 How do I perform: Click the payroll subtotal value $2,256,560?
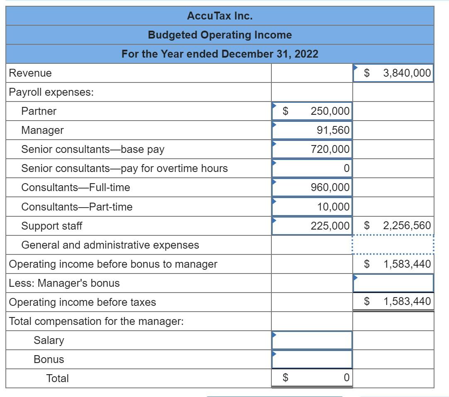397,225
